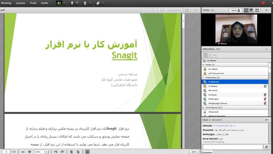Screen dimensions: 273x154
Task: Click the Dr Shams video feed
Action: pyautogui.click(x=236, y=29)
